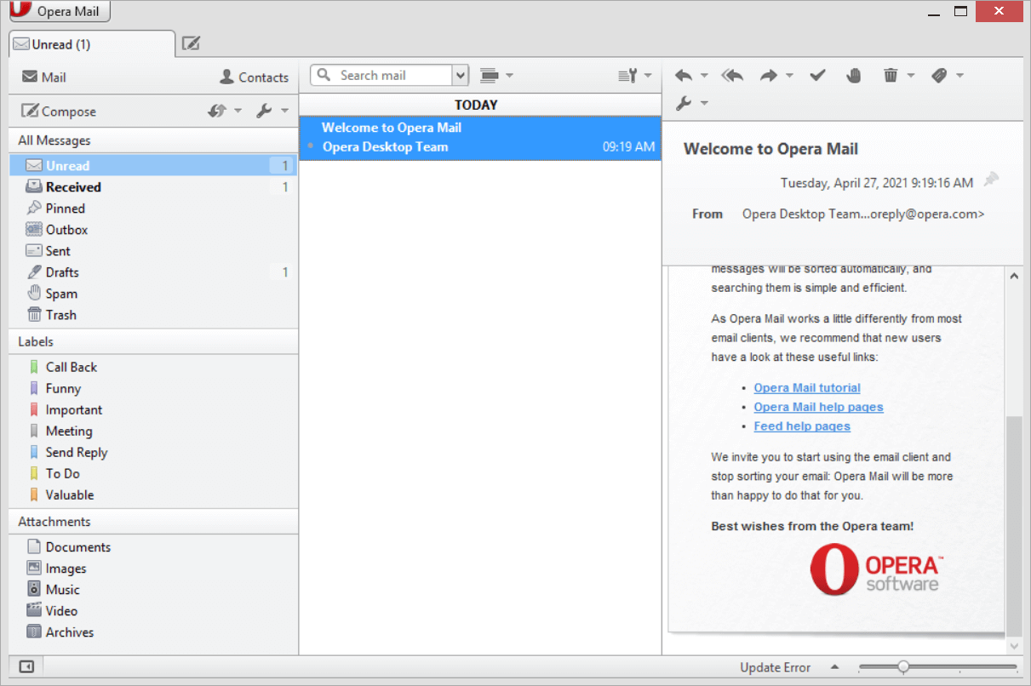Click the mail panel wrench icon
Viewport: 1031px width, 686px height.
264,111
